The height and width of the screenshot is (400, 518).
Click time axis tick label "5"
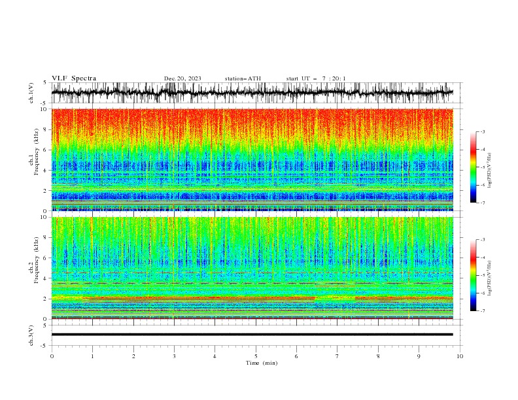click(256, 356)
